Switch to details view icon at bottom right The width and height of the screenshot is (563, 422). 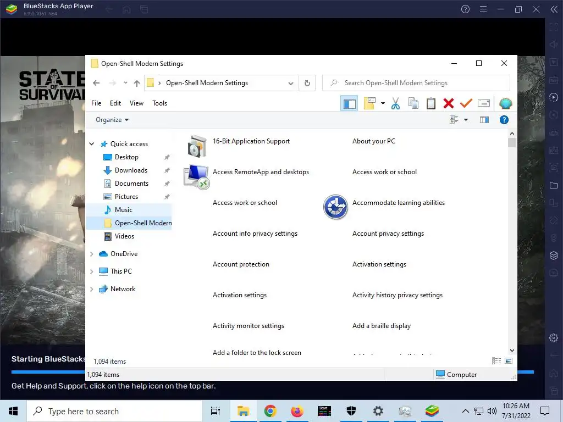tap(496, 361)
